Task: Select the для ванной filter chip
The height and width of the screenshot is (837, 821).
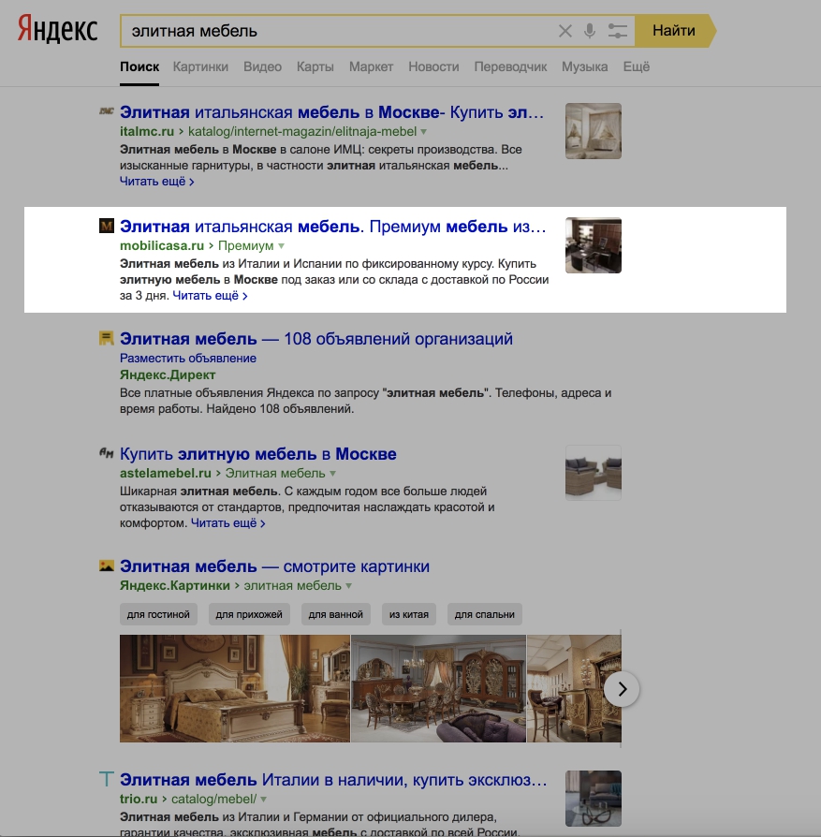Action: click(336, 614)
